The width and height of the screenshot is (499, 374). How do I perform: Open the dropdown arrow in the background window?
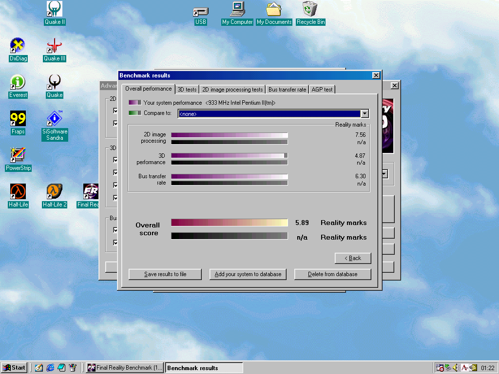[x=384, y=174]
